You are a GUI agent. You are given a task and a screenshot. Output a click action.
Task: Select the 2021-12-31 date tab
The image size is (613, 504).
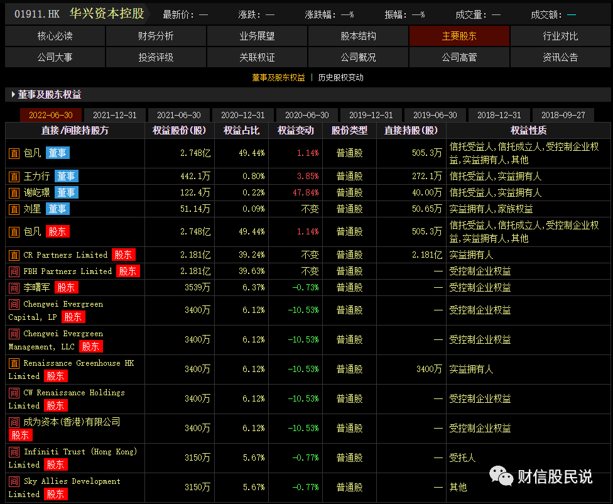pyautogui.click(x=115, y=115)
